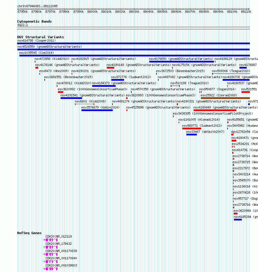Screen dimensions: 258x272
Task: Click the blue bar under nsv4185284
Action: 238,220
